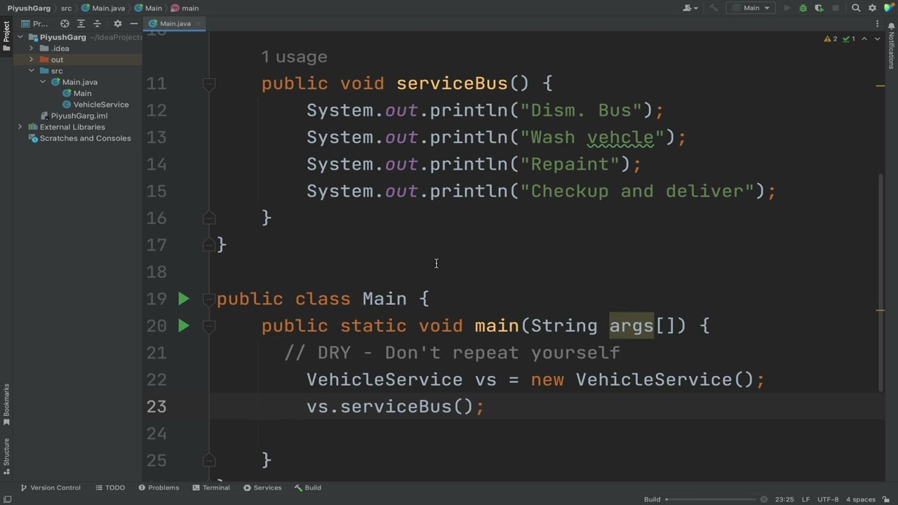Viewport: 898px width, 505px height.
Task: Open the Project view selector dropdown
Action: pos(35,24)
